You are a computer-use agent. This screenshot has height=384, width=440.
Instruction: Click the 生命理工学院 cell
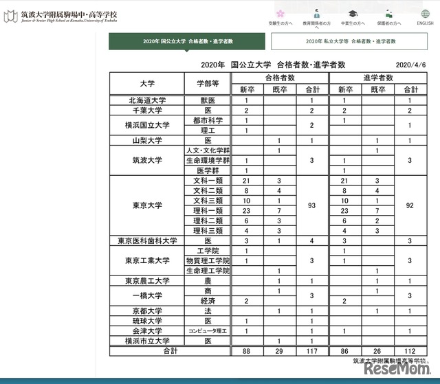click(x=208, y=271)
